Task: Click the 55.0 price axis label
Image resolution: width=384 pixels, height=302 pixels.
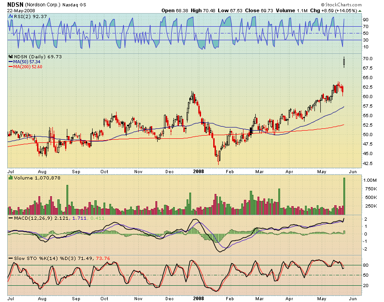Action: point(367,115)
